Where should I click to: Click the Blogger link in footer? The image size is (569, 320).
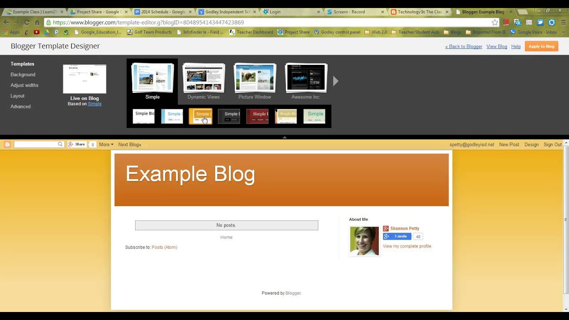[293, 293]
